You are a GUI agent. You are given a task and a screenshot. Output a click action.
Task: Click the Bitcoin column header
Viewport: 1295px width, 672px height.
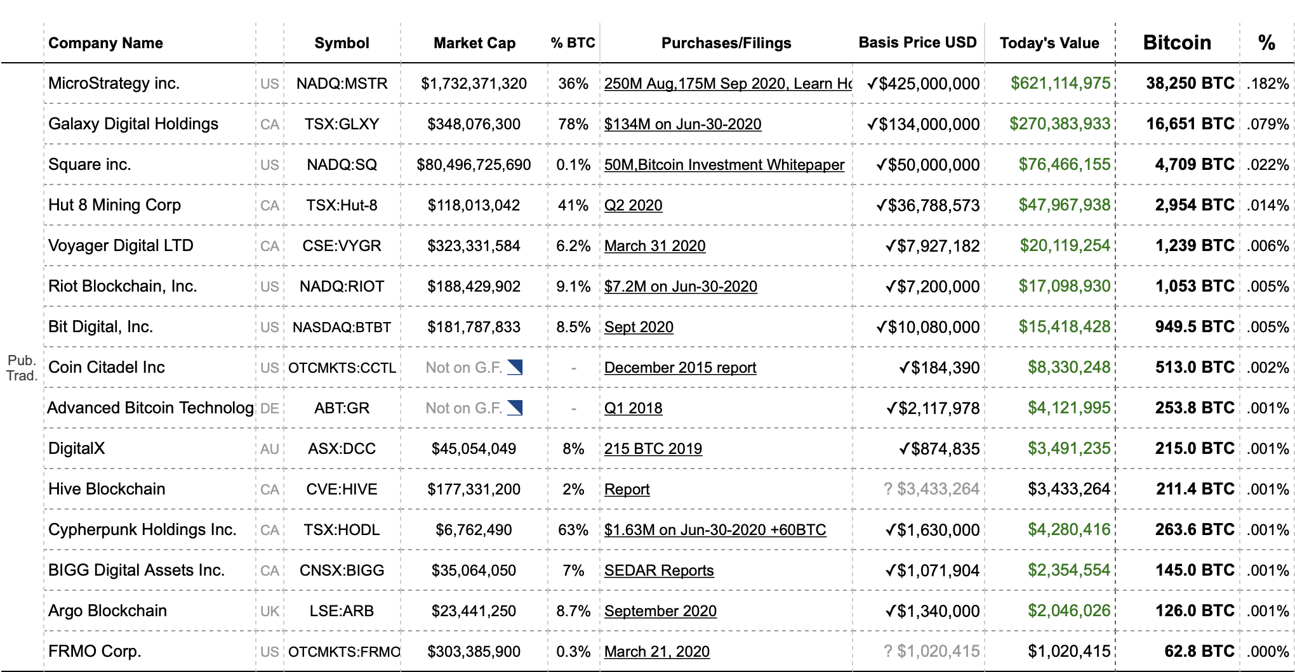pyautogui.click(x=1177, y=42)
